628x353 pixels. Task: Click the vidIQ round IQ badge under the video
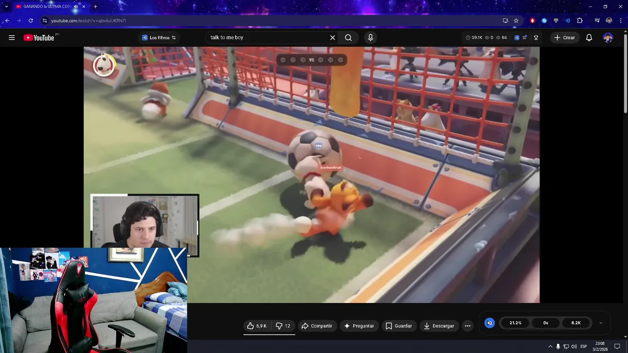coord(490,323)
